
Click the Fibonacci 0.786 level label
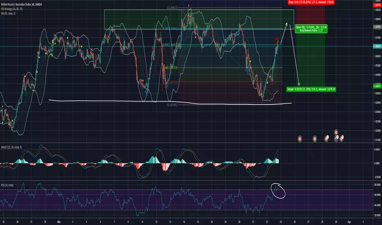click(x=170, y=29)
